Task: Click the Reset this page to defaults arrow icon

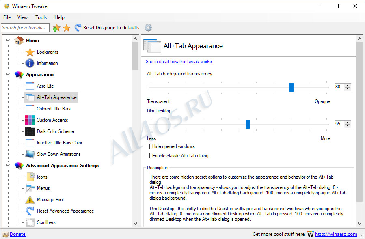Action: 78,28
